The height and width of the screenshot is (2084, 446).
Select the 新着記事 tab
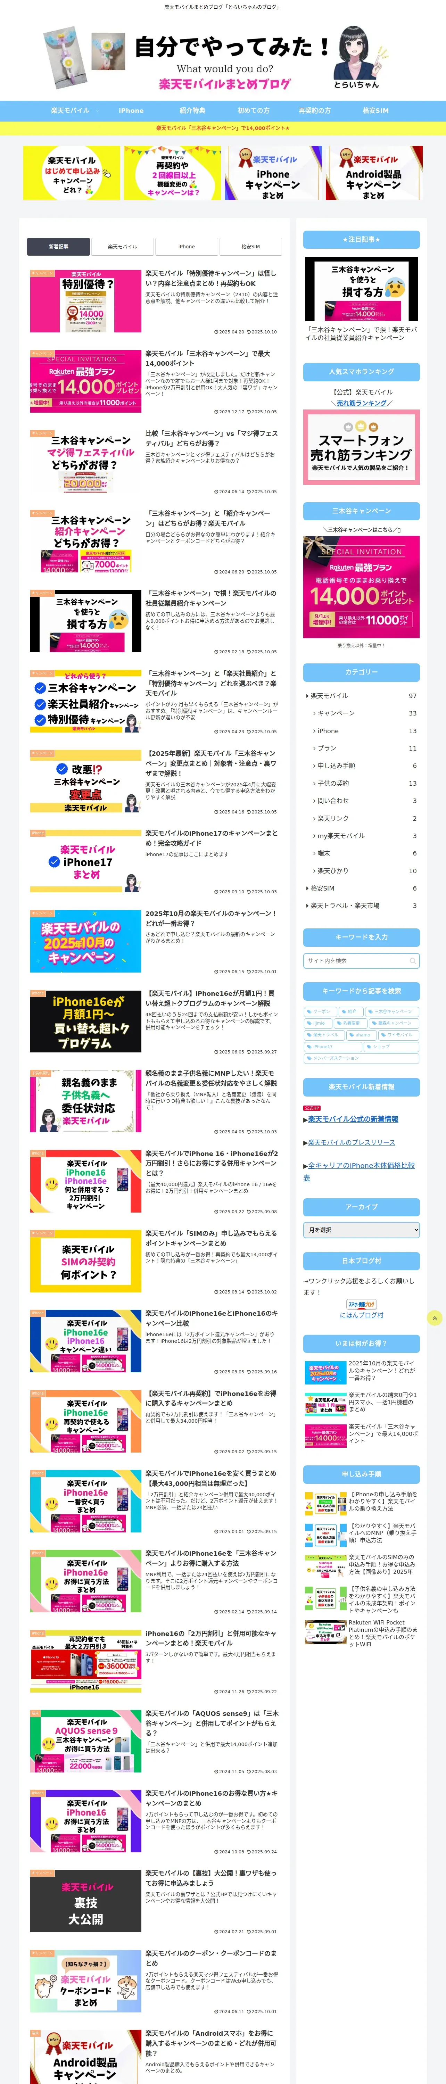click(x=58, y=246)
